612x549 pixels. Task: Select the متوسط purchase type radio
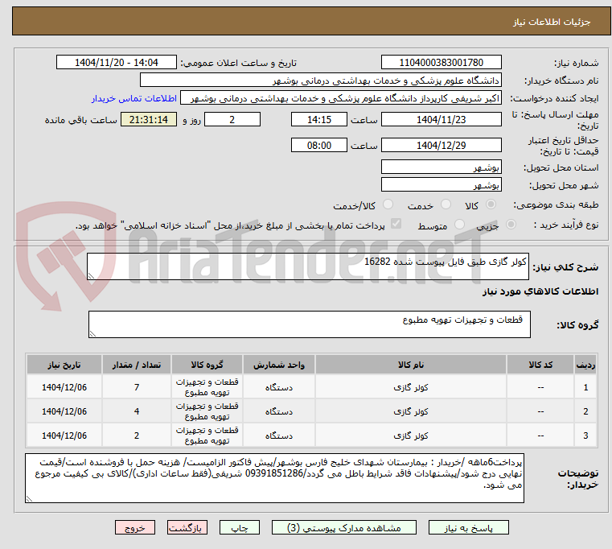coord(459,225)
